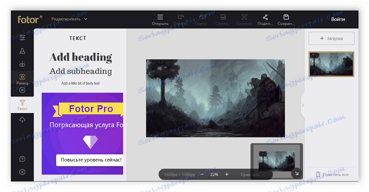Log in via Войти
The width and height of the screenshot is (369, 192).
[x=338, y=19]
